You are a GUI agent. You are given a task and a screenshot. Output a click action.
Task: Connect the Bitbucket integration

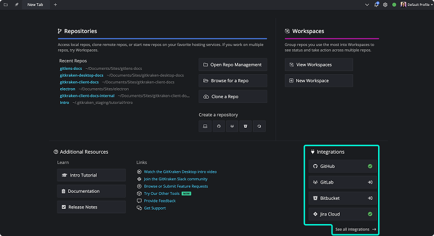(x=342, y=198)
